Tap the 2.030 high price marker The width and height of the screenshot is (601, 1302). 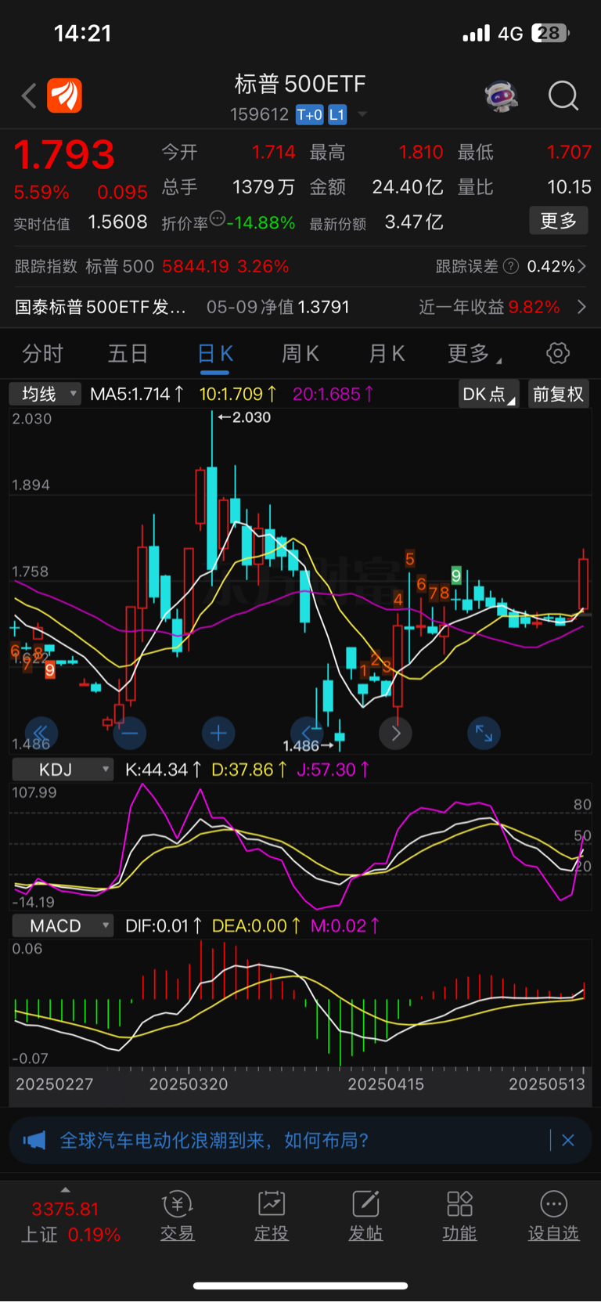(244, 417)
